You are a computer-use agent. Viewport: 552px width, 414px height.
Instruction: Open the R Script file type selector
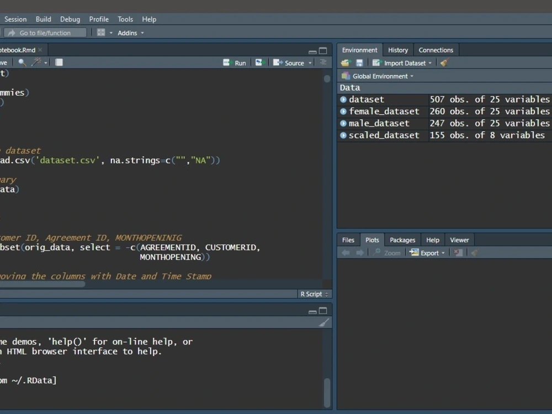(x=314, y=294)
